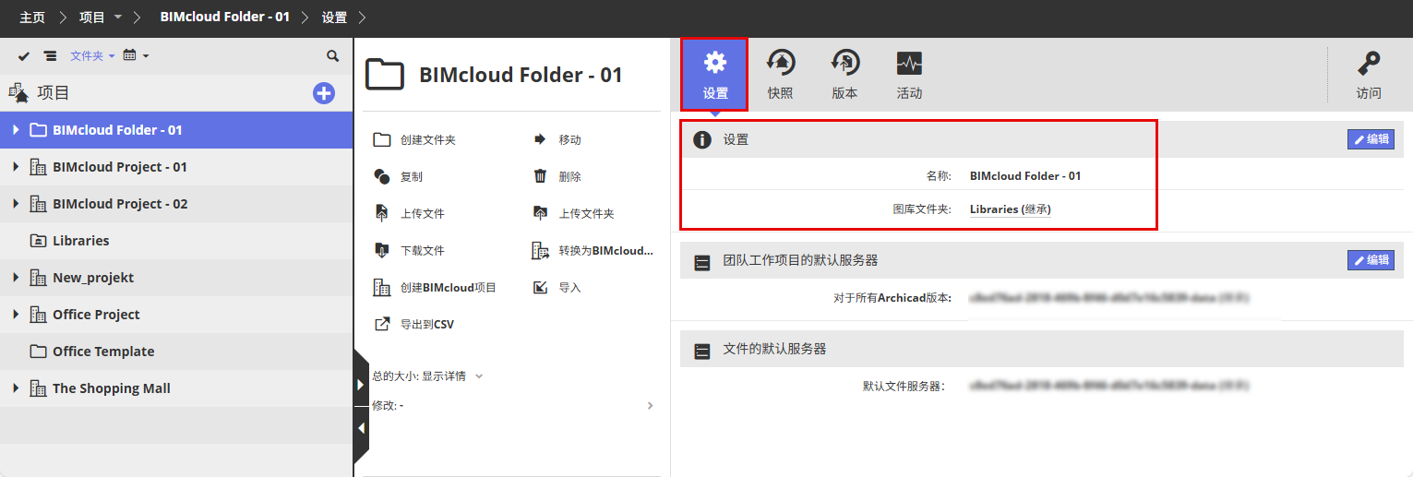The height and width of the screenshot is (477, 1413).
Task: Click the 删除 delete trash action
Action: 557,177
